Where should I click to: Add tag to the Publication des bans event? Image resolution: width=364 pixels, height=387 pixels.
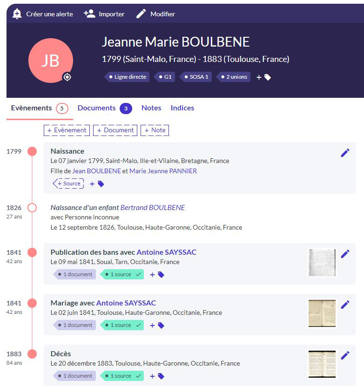click(x=157, y=275)
